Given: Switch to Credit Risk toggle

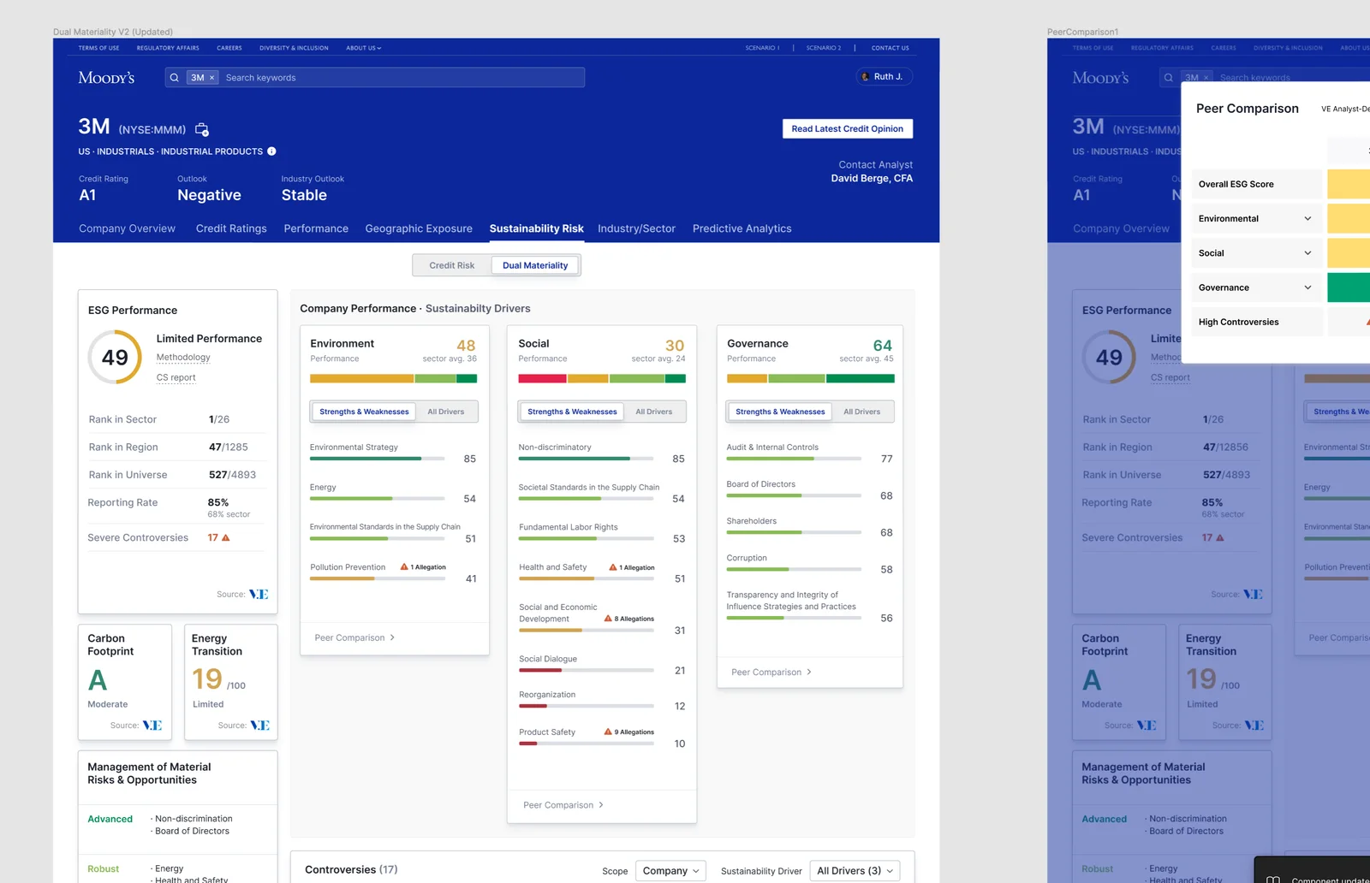Looking at the screenshot, I should (452, 265).
